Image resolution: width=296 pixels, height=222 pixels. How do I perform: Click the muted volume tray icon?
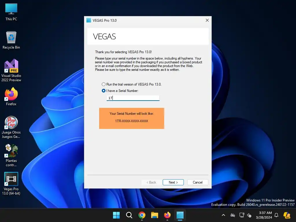point(249,215)
